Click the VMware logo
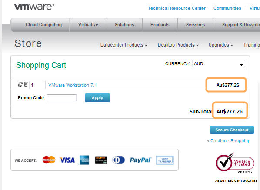The image size is (260, 190). click(34, 7)
